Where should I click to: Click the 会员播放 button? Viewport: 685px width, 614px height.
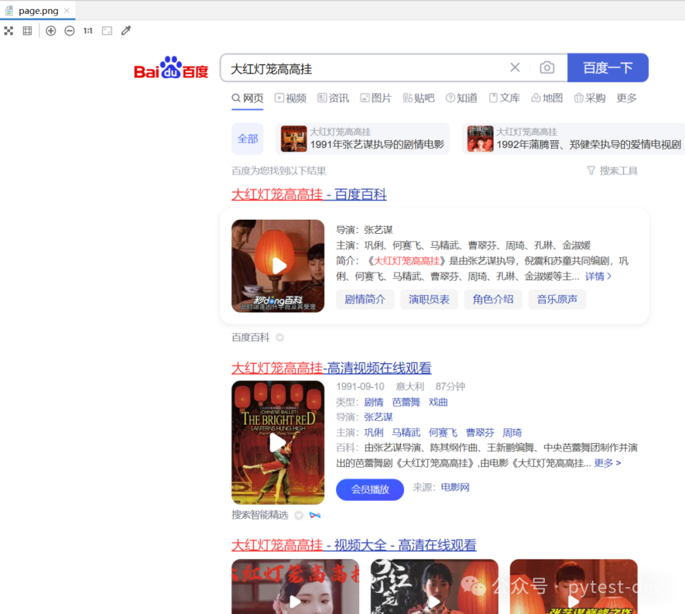[370, 490]
